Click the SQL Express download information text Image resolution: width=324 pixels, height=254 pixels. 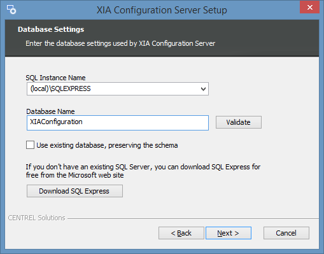click(x=143, y=171)
